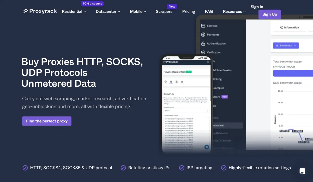Viewport: 313px width, 182px height.
Task: Click checkmark beside Rotating or sticky IPs
Action: tap(123, 168)
